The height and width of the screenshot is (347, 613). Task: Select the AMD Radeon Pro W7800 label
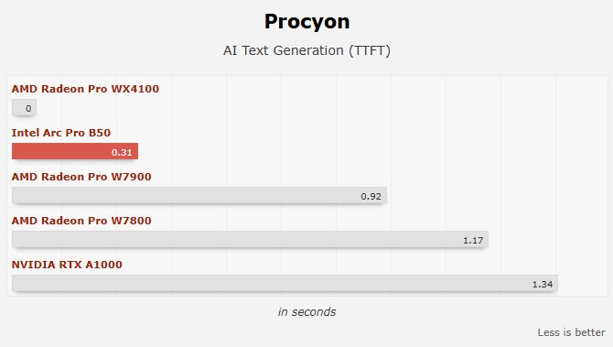81,221
